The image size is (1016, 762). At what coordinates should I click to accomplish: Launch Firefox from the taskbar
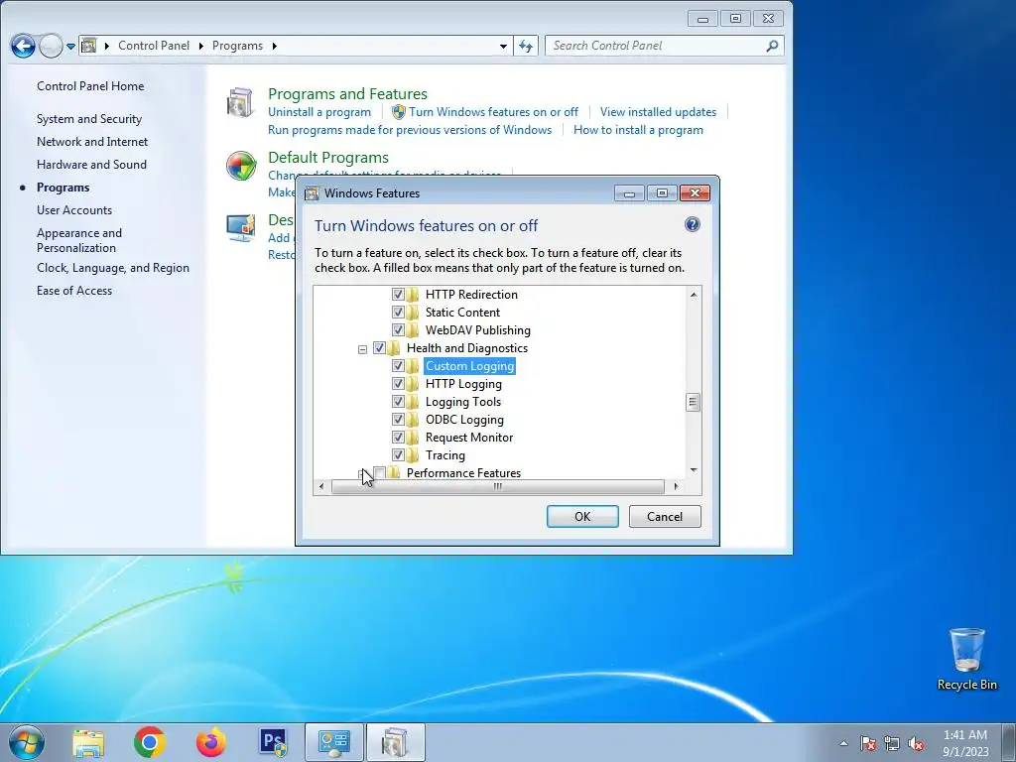pyautogui.click(x=211, y=742)
